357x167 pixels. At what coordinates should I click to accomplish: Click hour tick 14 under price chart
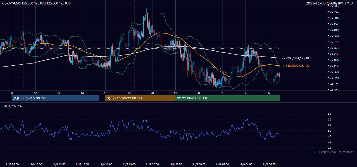82,93
